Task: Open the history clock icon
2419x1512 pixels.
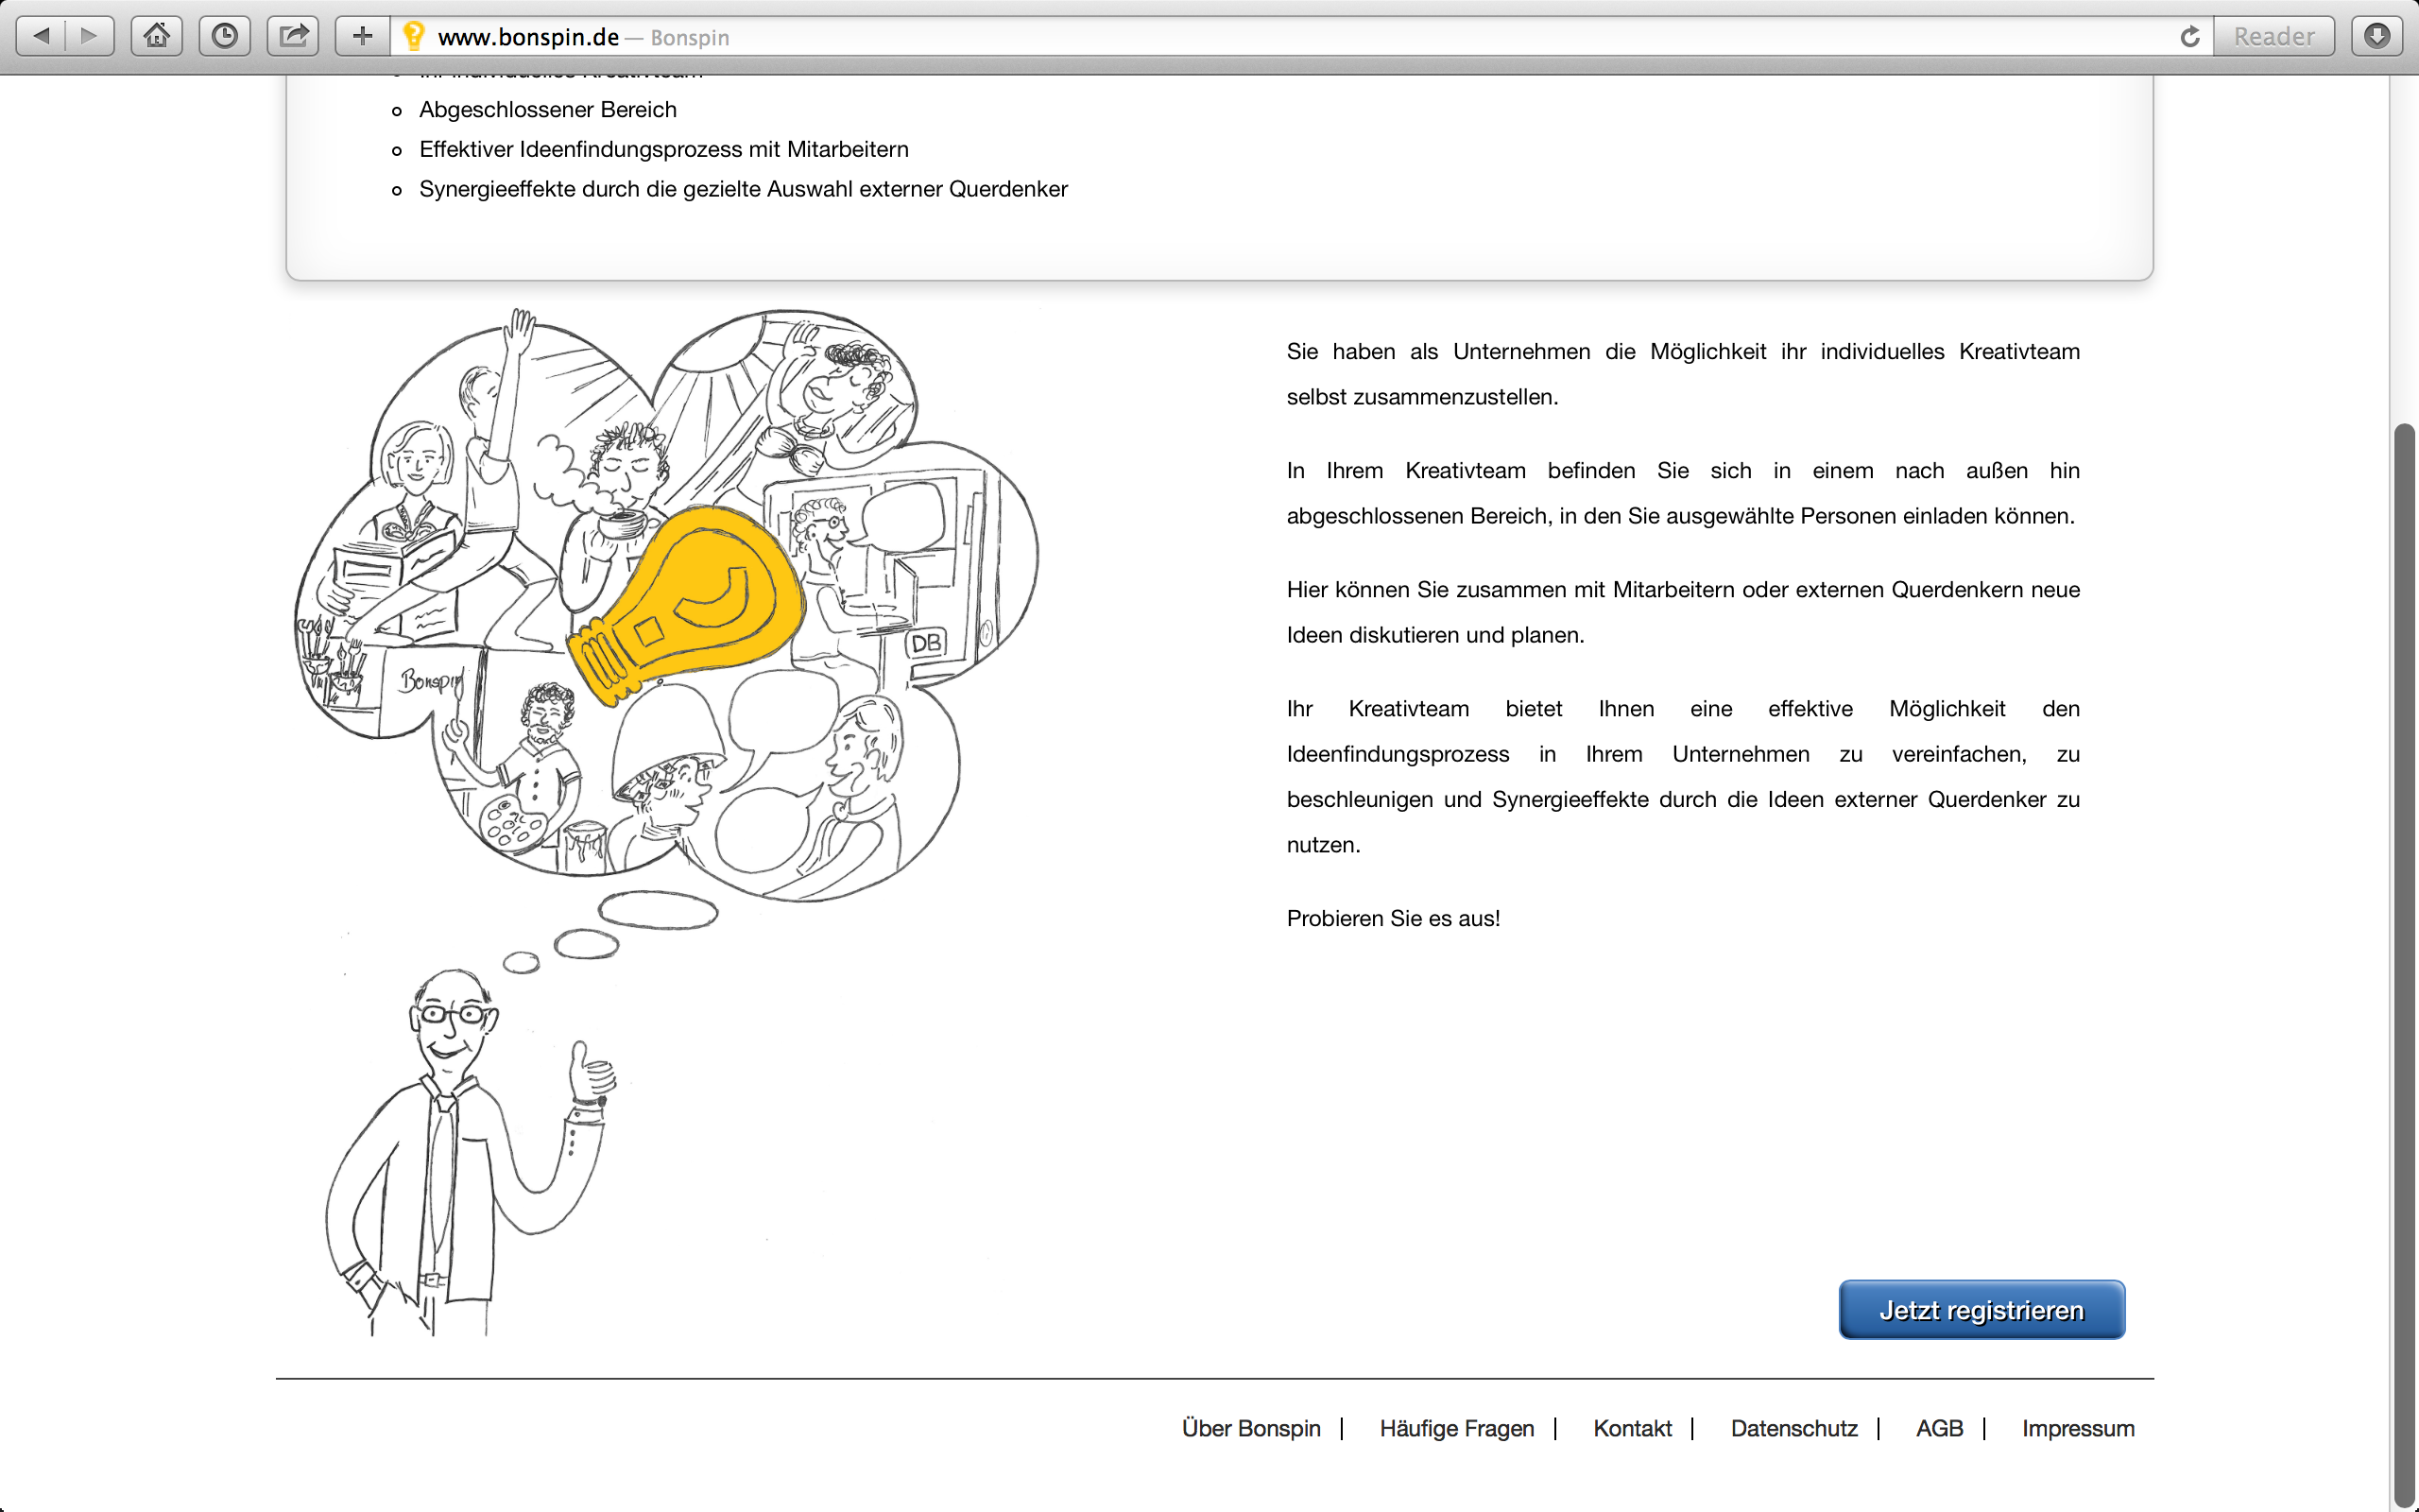Action: 225,37
